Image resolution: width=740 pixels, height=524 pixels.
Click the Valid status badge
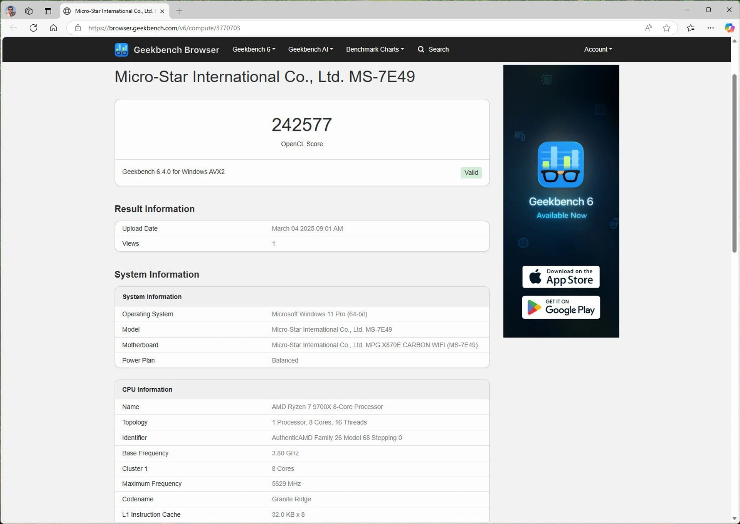pos(471,172)
